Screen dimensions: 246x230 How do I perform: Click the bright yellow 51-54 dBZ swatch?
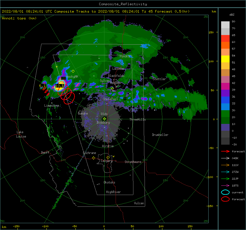[225, 59]
